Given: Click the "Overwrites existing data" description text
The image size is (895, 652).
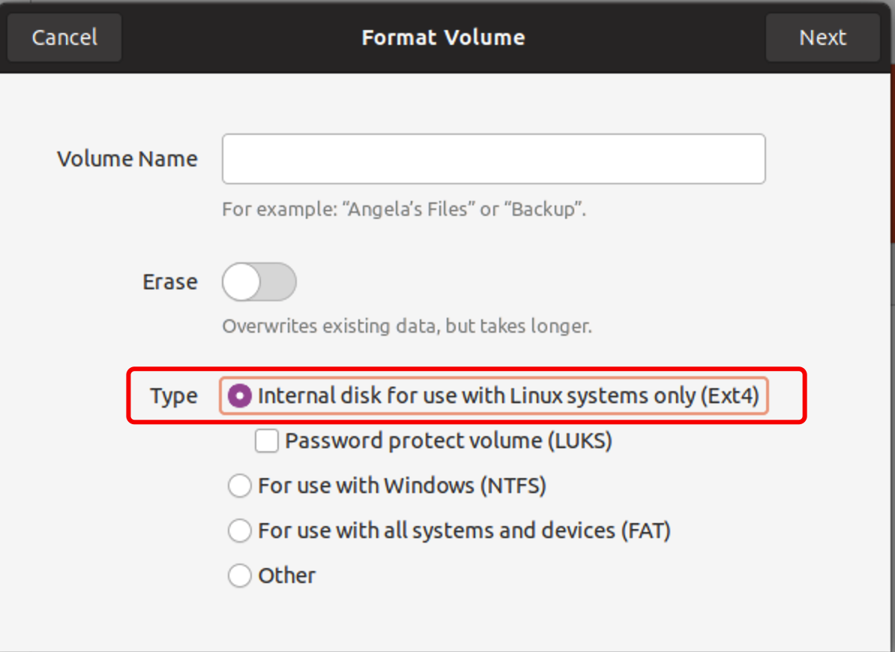Looking at the screenshot, I should click(406, 327).
